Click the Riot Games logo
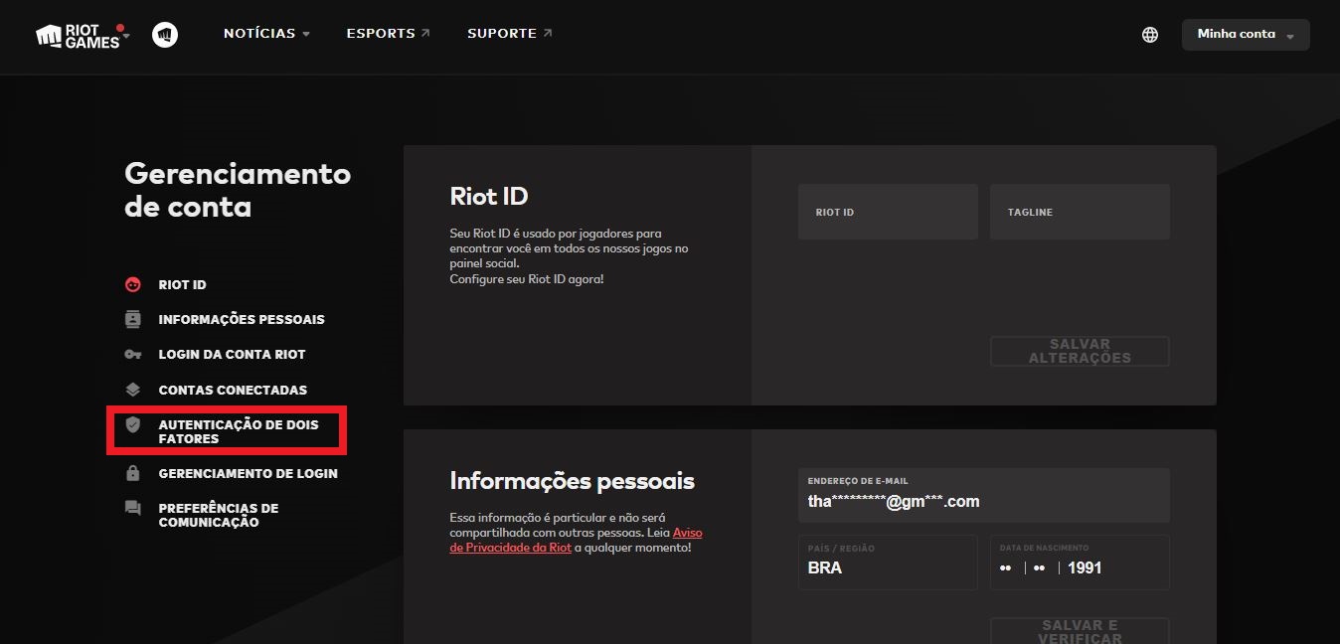This screenshot has height=644, width=1340. click(75, 34)
